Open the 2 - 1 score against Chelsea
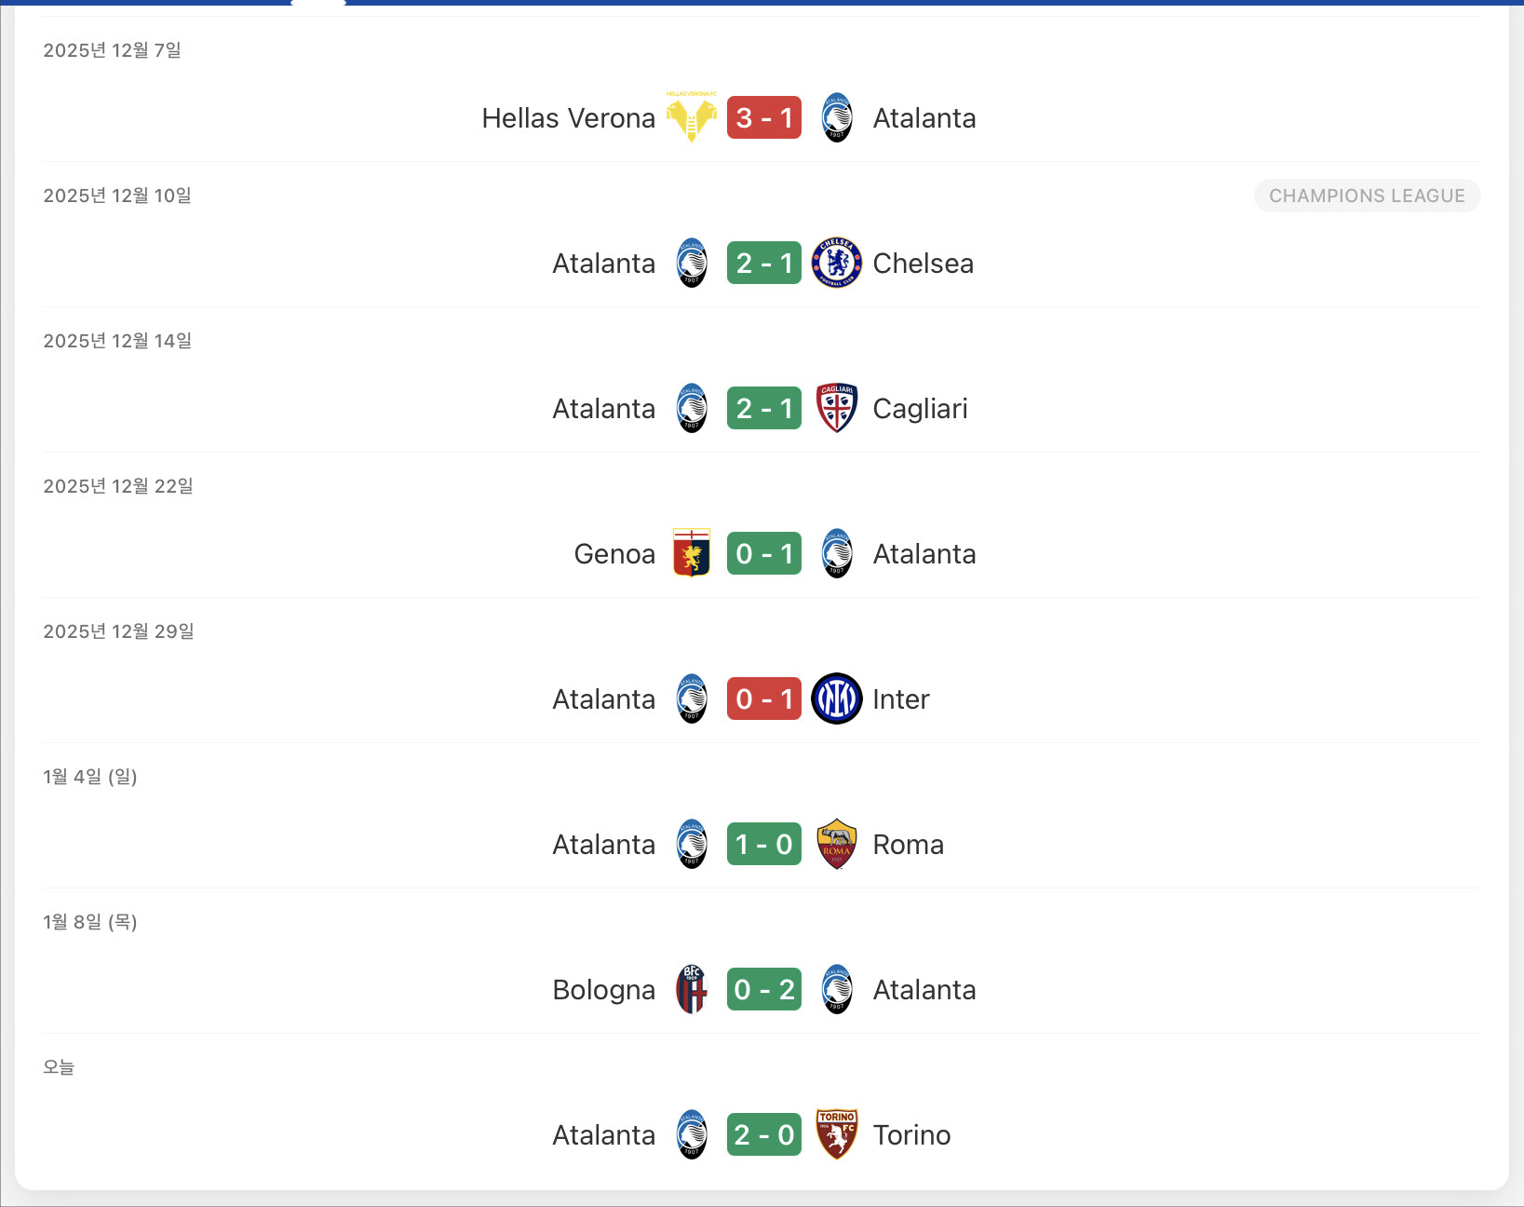This screenshot has width=1524, height=1207. [763, 263]
